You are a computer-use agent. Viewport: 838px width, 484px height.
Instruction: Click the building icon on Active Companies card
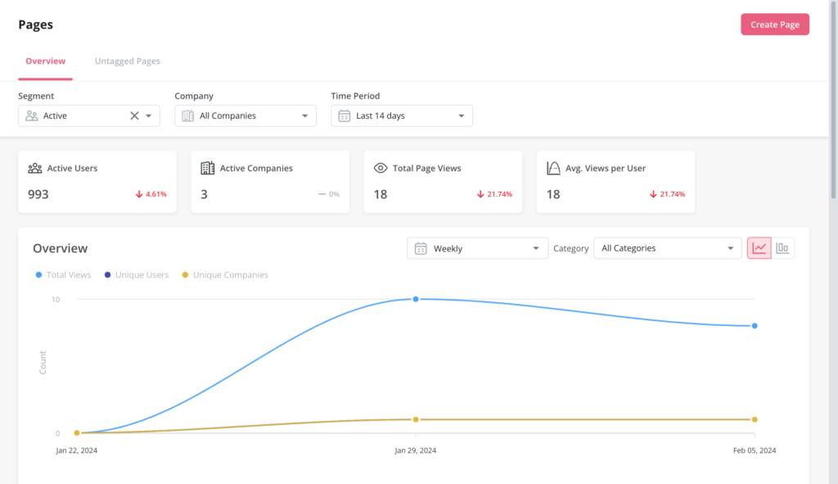(207, 168)
